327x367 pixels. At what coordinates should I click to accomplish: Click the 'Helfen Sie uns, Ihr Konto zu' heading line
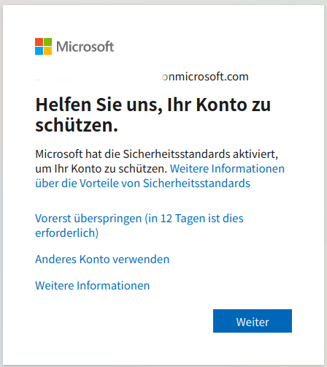point(153,105)
